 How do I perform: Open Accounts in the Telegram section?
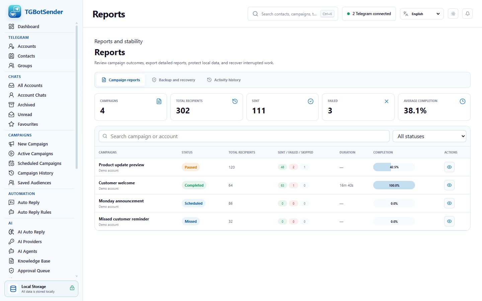click(x=39, y=46)
